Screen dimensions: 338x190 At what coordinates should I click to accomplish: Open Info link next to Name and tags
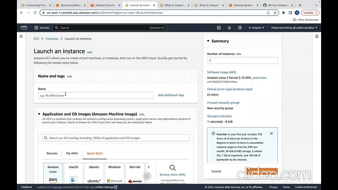point(69,77)
